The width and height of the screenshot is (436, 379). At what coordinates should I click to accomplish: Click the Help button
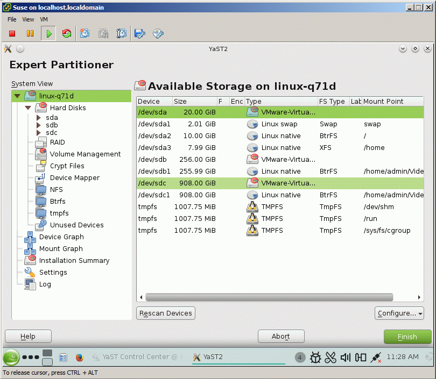point(28,337)
